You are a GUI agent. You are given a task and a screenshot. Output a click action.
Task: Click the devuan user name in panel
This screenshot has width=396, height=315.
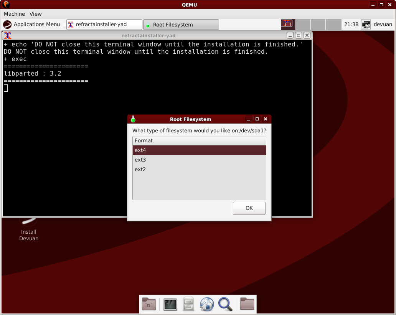[383, 25]
